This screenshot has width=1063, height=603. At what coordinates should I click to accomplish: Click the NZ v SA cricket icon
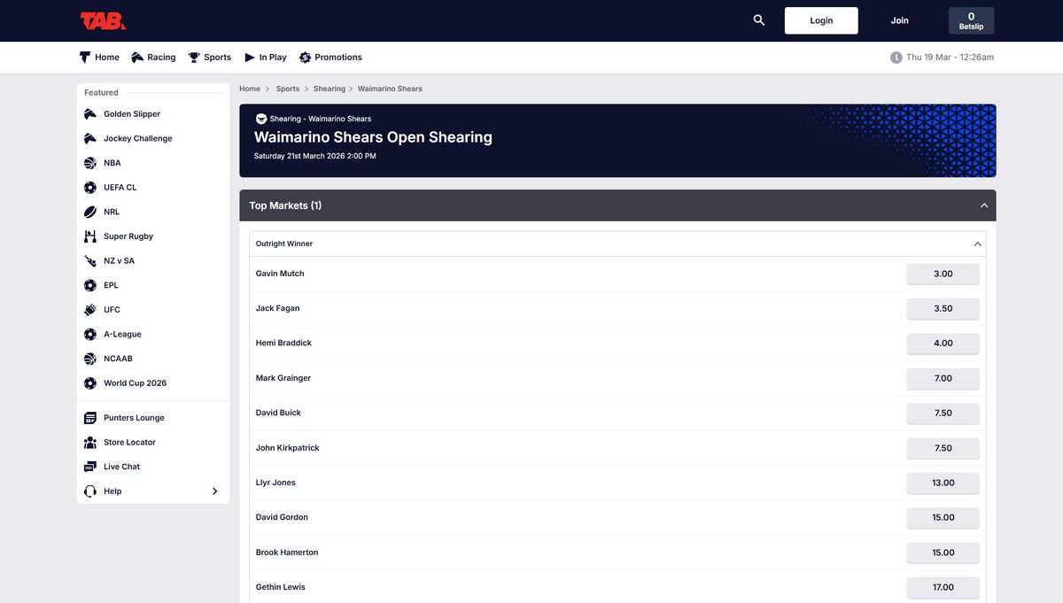point(90,261)
